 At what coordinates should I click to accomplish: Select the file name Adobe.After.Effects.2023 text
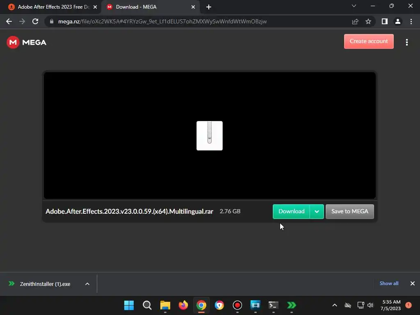pyautogui.click(x=129, y=211)
